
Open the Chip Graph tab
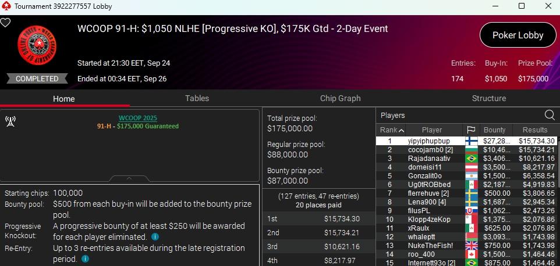[340, 98]
